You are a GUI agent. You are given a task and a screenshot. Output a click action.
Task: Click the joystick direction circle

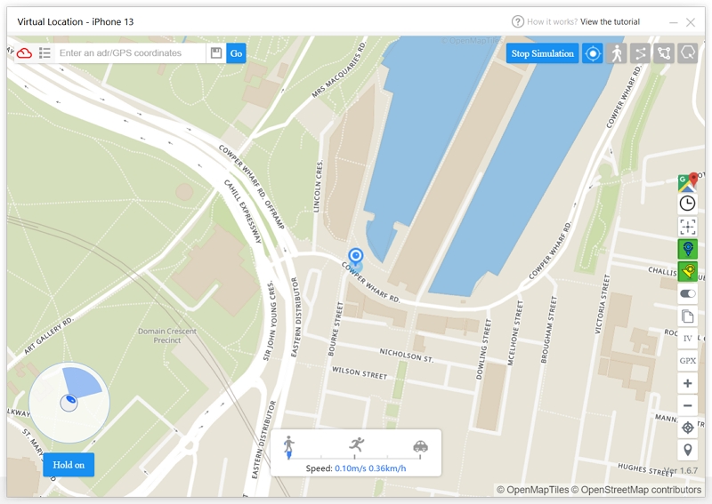tap(69, 402)
